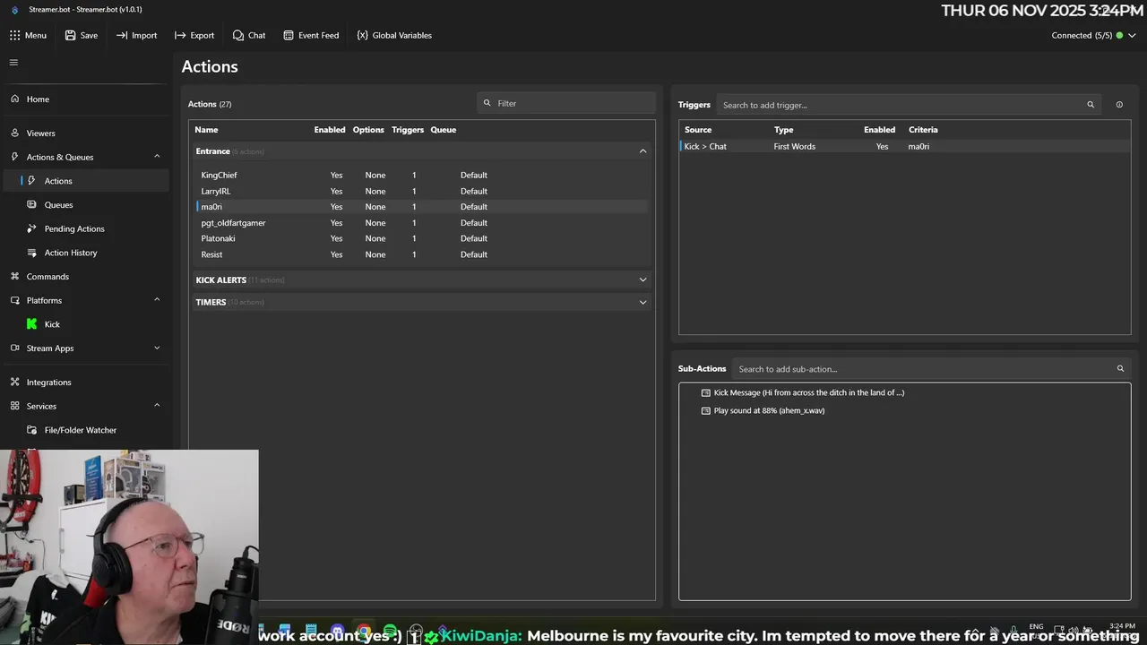Click the triggers info icon

1119,105
